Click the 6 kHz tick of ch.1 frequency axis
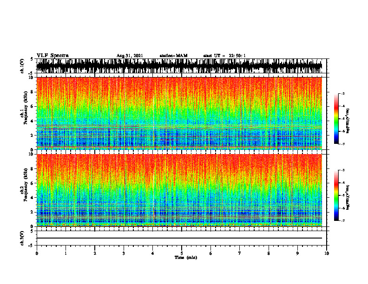The height and width of the screenshot is (284, 368). [33, 106]
